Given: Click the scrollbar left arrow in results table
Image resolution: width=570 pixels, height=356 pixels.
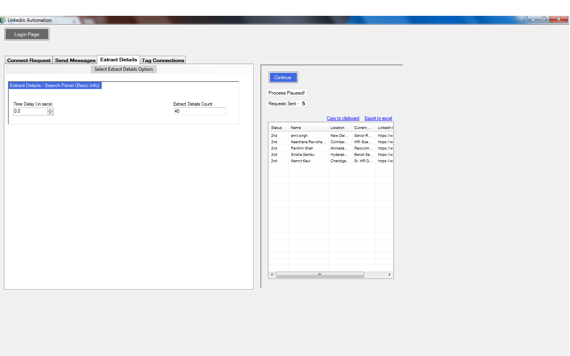Looking at the screenshot, I should 272,275.
